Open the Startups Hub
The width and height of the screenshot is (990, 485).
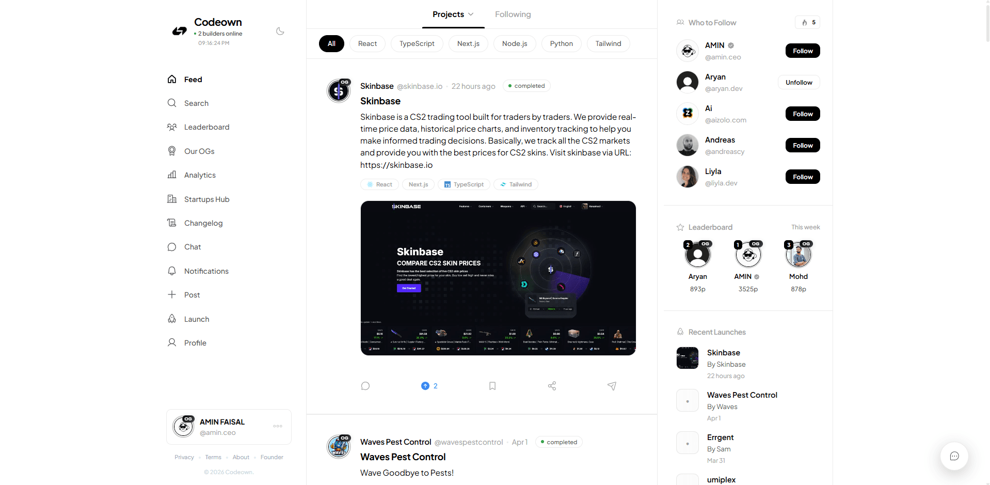point(206,199)
